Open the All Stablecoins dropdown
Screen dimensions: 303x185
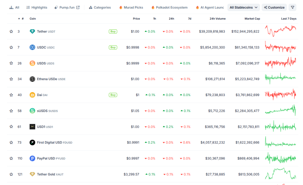244,7
